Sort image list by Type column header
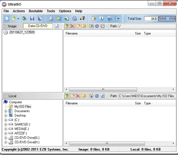178x155 pixels. 159,33
